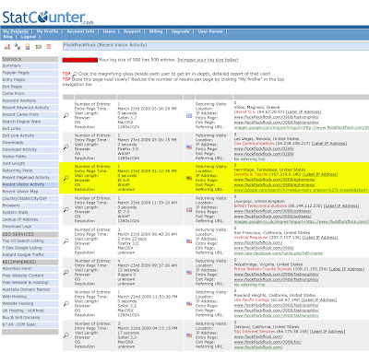Viewport: 369px width, 352px height.
Task: Open the bar chart stats icon
Action: point(7,47)
